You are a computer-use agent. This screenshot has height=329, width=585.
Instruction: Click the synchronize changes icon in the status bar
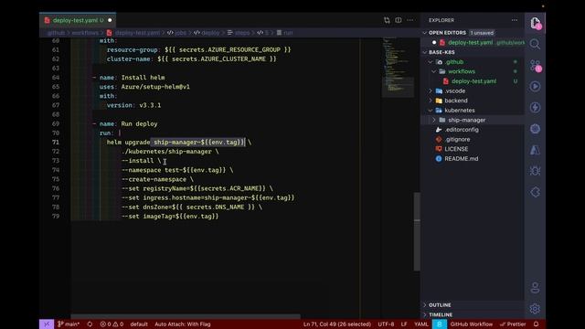click(x=90, y=324)
